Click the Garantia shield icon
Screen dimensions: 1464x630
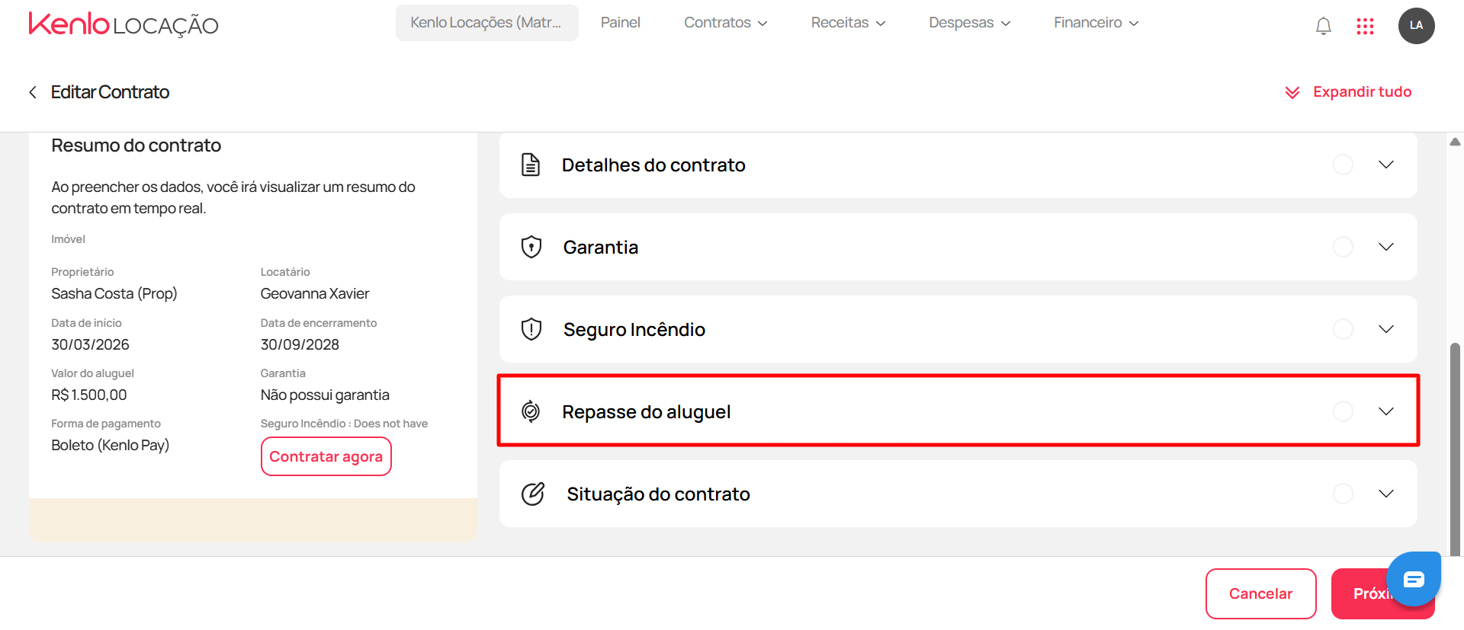[531, 247]
